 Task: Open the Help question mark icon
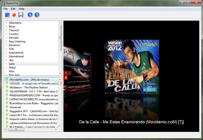(37, 15)
